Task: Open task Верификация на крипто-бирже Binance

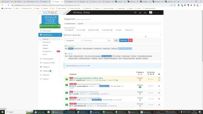Action: coord(92,104)
